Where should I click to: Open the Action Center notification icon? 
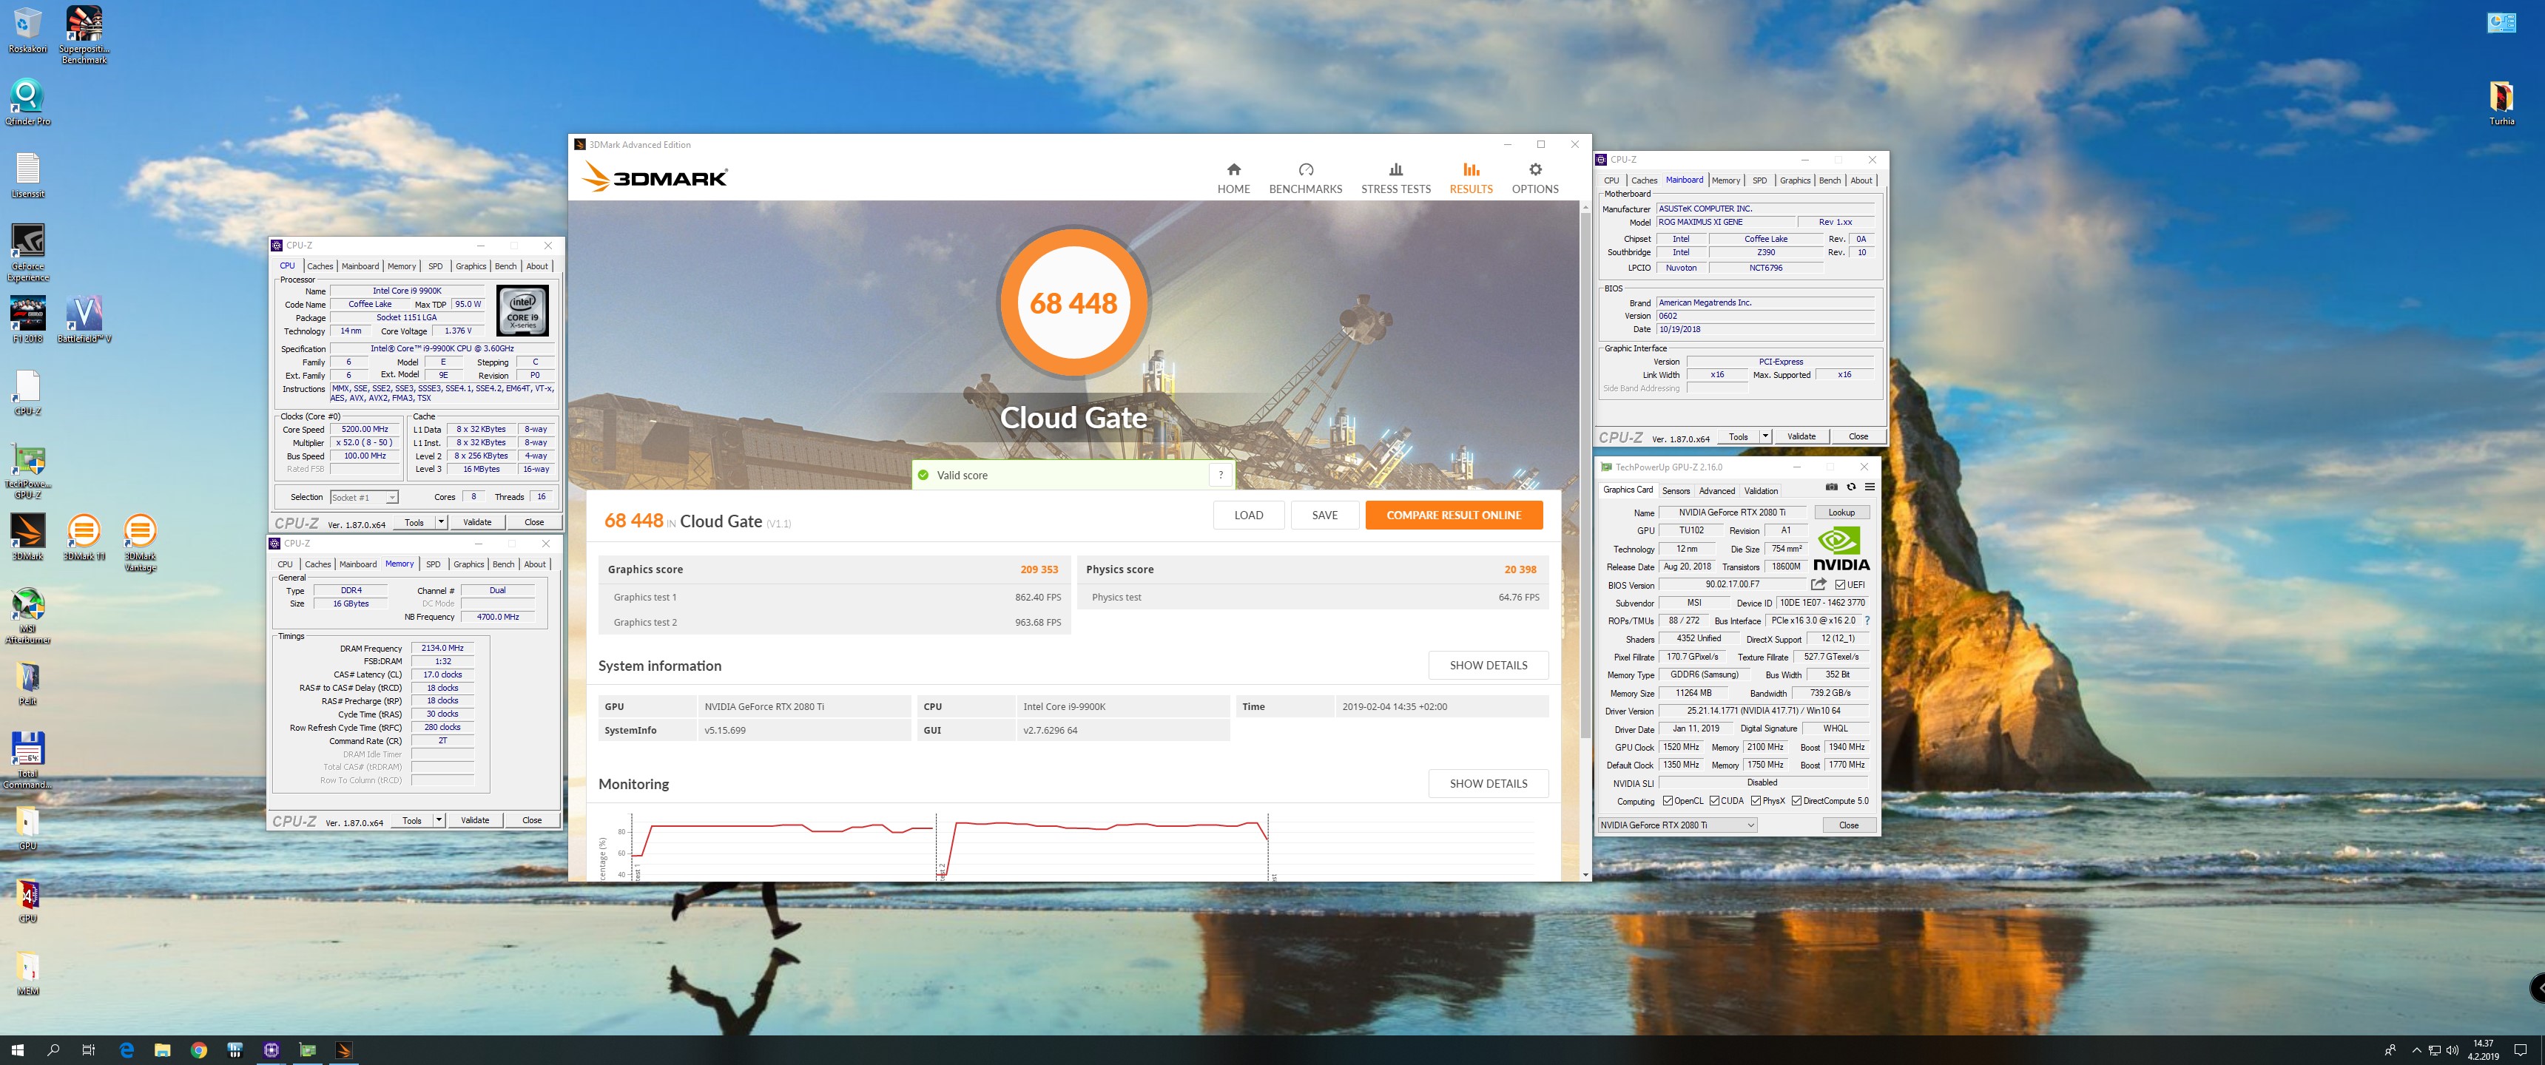click(2521, 1050)
